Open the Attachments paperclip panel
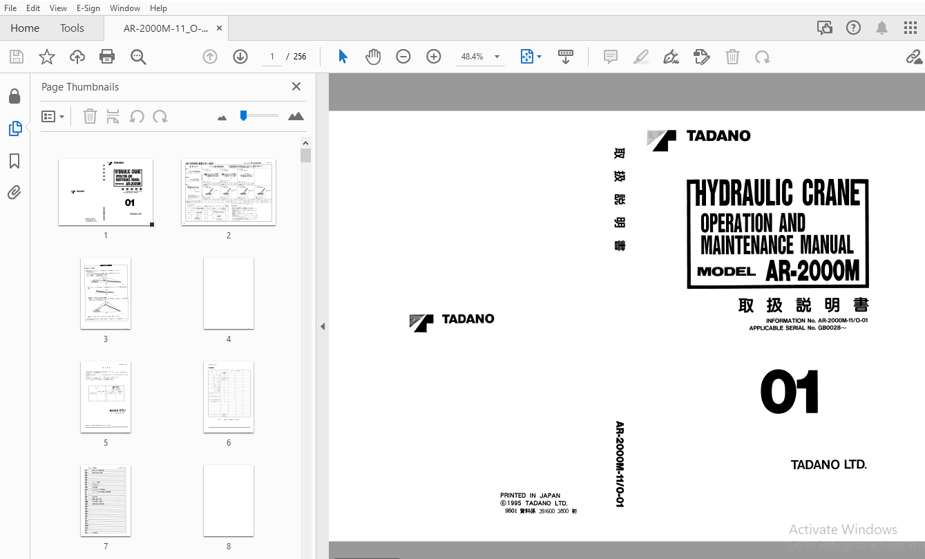The width and height of the screenshot is (925, 559). [15, 193]
